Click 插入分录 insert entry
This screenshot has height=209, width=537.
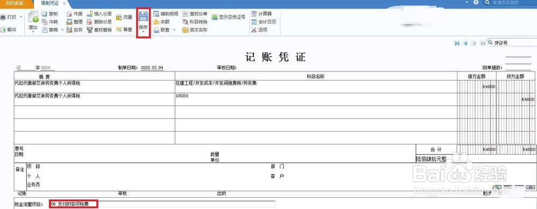point(99,14)
